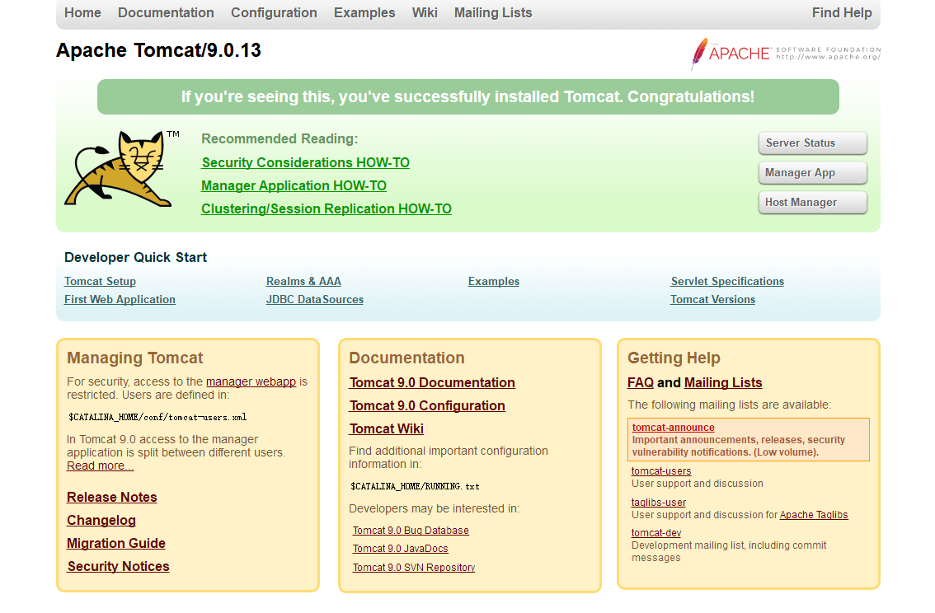Click the manager webapp link in Managing Tomcat
935x613 pixels.
coord(251,381)
